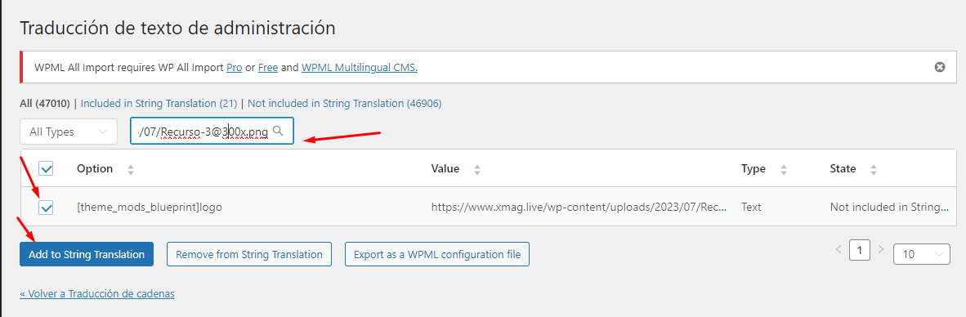
Task: Open the 10 items per page dropdown
Action: point(922,253)
